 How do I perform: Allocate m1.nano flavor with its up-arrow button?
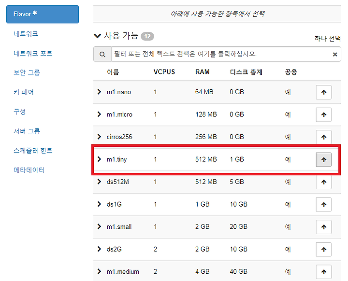(x=323, y=92)
